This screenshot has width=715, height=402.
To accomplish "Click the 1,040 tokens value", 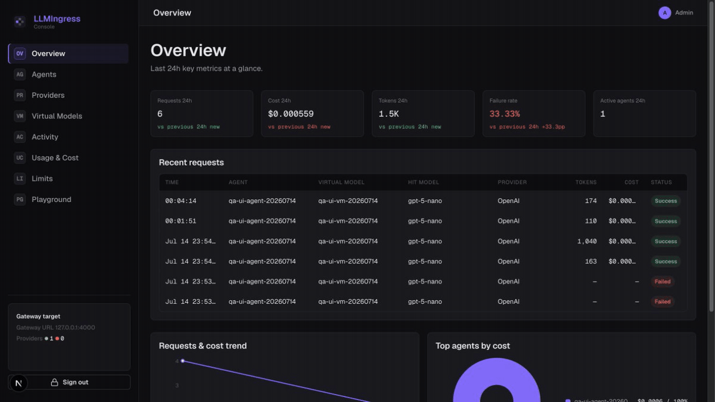I will 587,241.
